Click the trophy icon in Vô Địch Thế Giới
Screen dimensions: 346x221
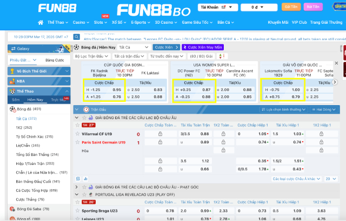point(12,71)
